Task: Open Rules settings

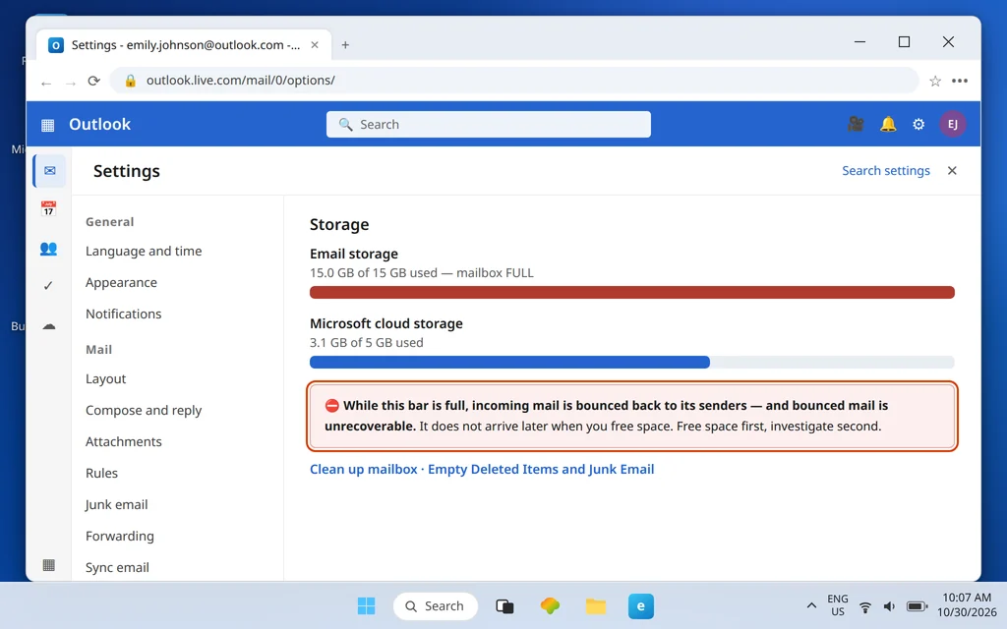Action: pyautogui.click(x=101, y=473)
